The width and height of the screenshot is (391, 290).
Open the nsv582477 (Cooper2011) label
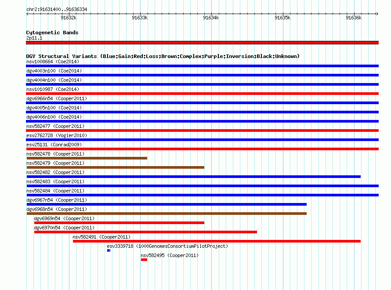tap(55, 126)
